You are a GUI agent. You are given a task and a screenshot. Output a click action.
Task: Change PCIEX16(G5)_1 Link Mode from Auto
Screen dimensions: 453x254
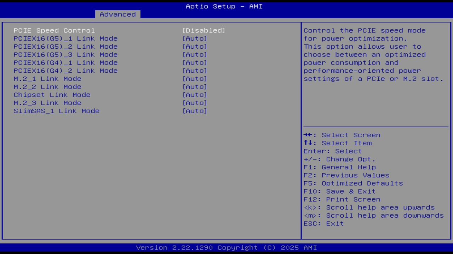65,38
